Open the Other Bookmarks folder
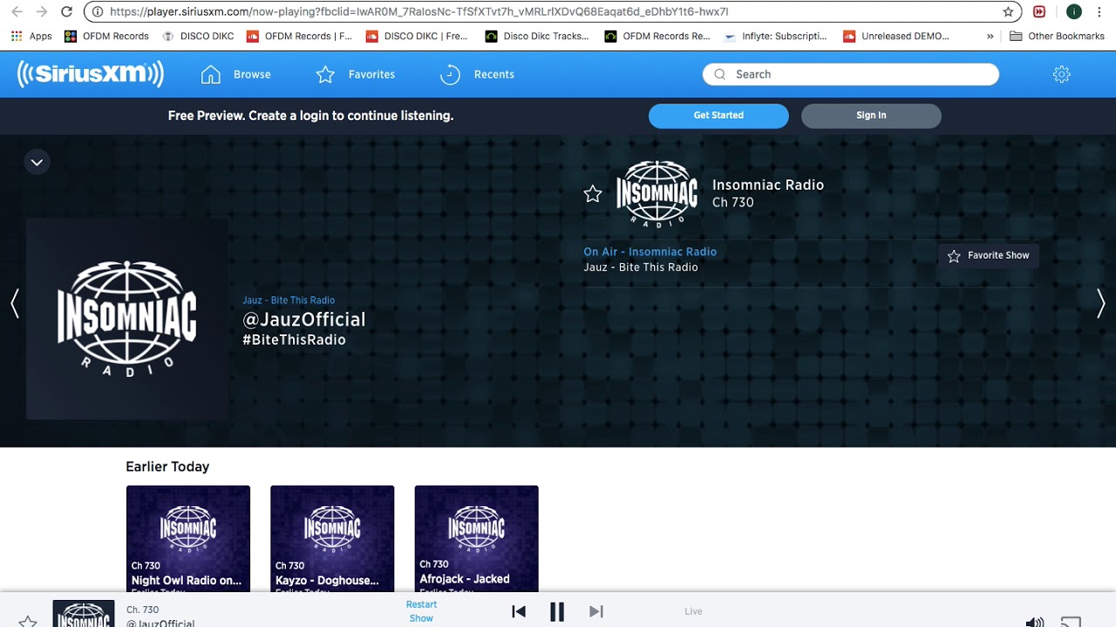Viewport: 1116px width, 627px height. 1057,37
